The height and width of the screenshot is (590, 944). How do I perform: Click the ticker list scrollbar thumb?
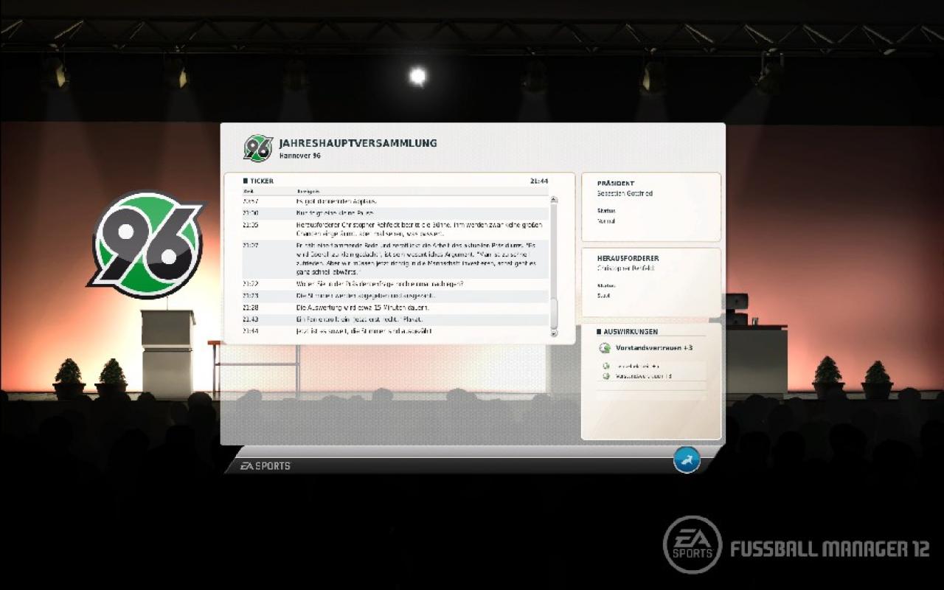[554, 313]
